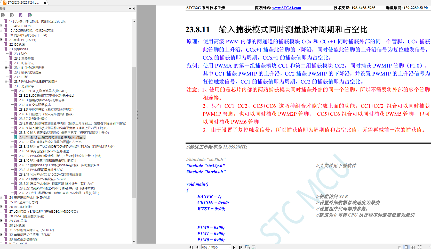The height and width of the screenshot is (249, 431).
Task: Click bookmark icon of 23.8.1 BLDC entry
Action: pyautogui.click(x=15, y=91)
